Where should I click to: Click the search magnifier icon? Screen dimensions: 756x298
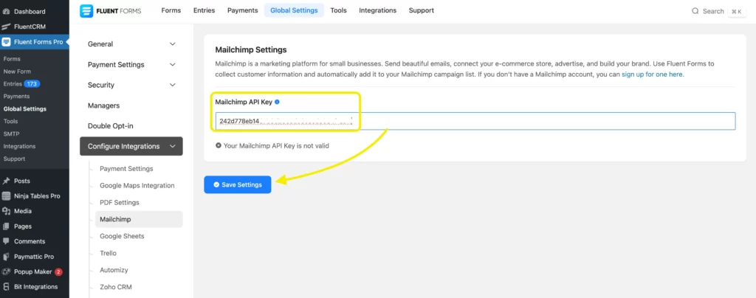click(695, 11)
